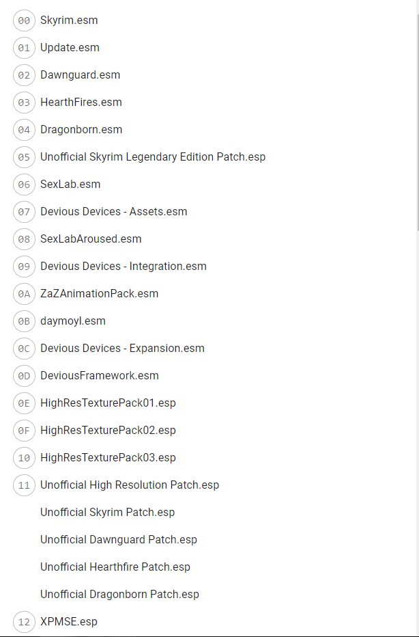Select Devious Devices - Expansion.esm entry

123,348
